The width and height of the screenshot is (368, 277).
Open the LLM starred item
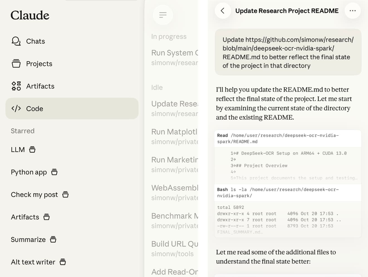click(18, 149)
